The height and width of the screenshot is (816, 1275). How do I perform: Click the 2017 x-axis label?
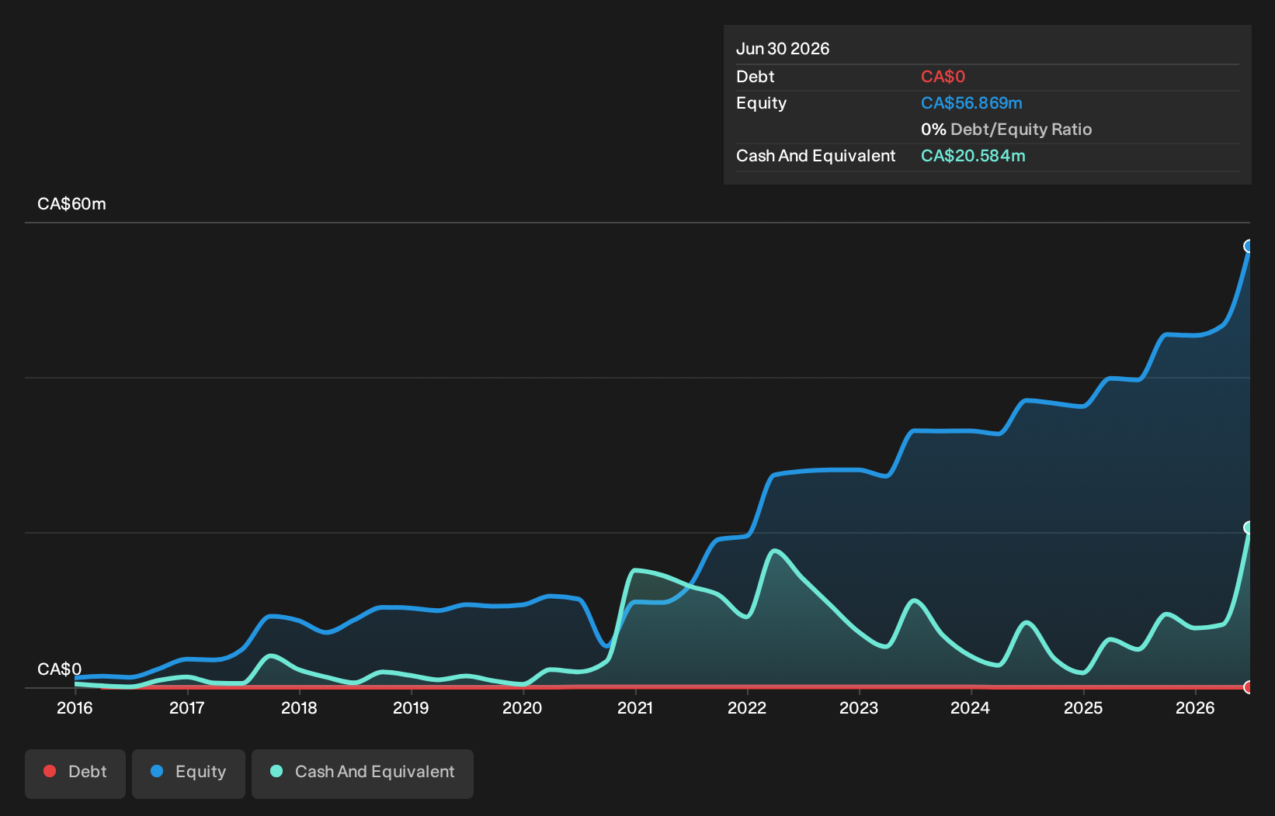187,707
